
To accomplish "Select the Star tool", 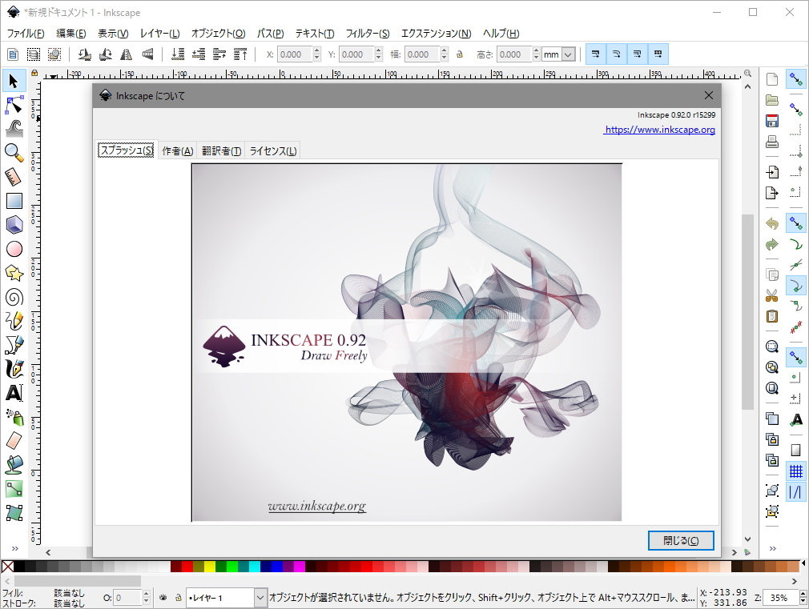I will [x=14, y=273].
